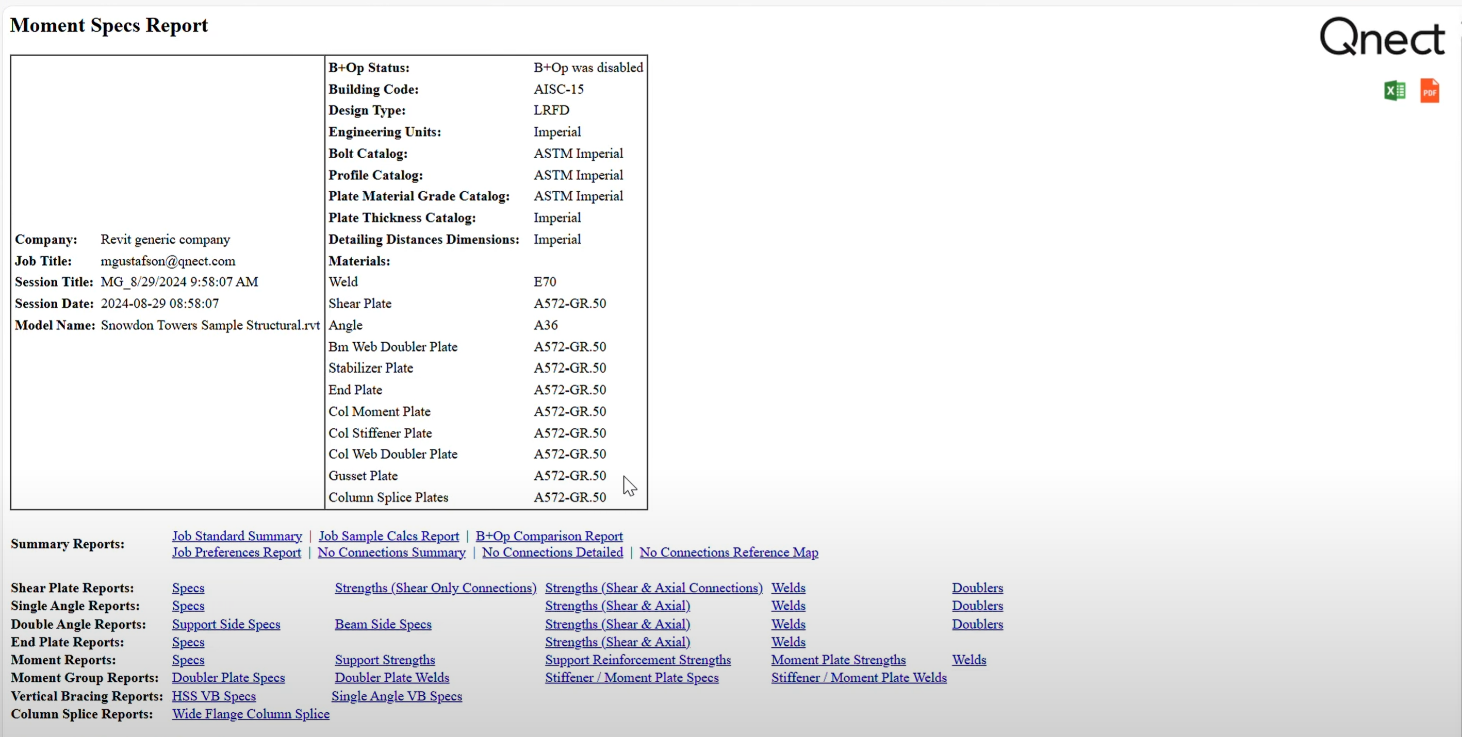
Task: Open No Connections Detailed link
Action: [552, 552]
